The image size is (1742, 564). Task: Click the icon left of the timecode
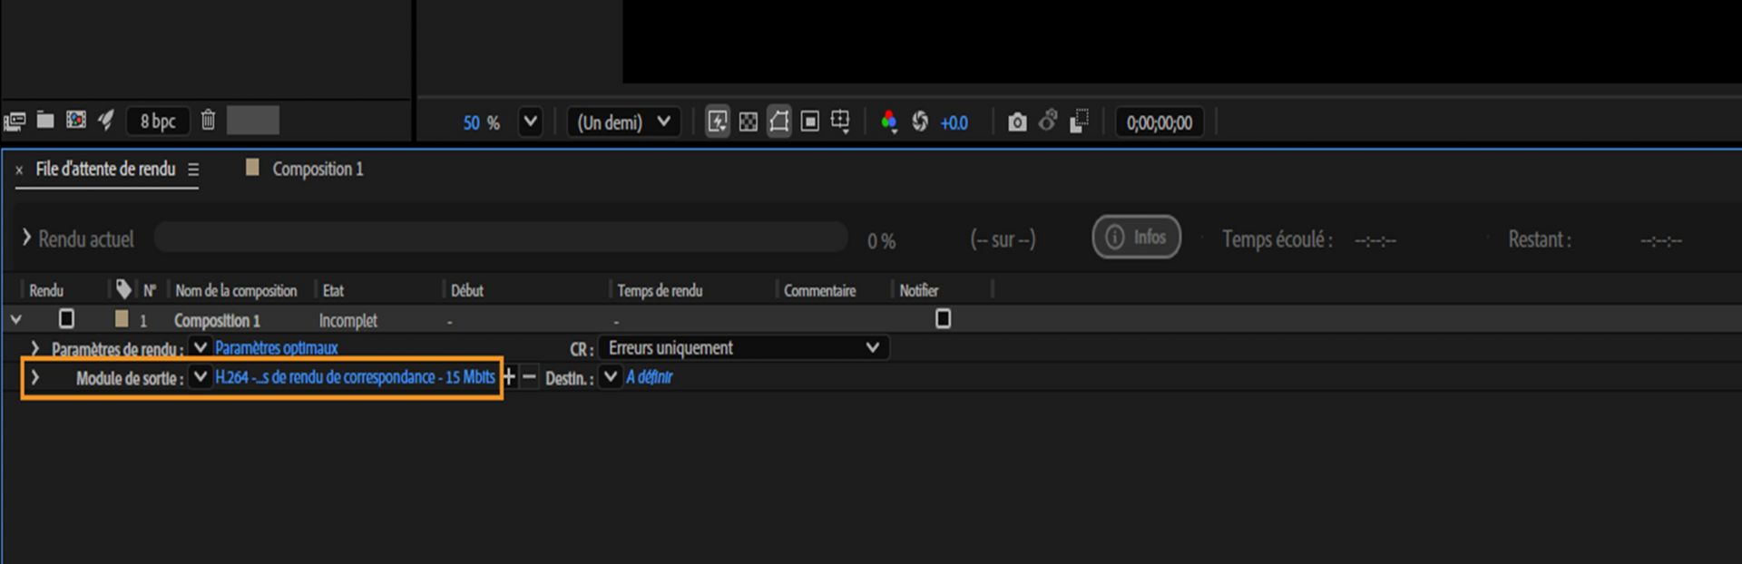coord(1079,122)
